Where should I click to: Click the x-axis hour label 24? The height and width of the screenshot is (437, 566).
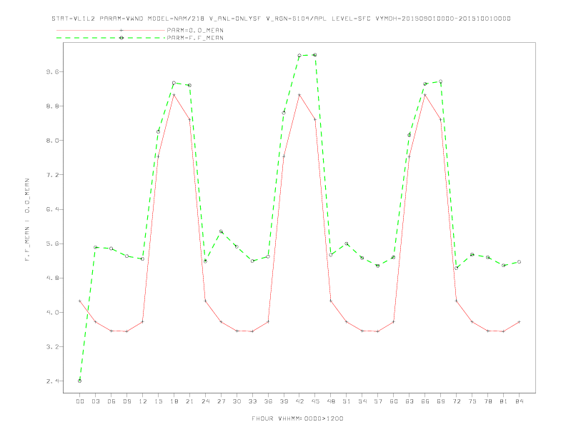205,401
